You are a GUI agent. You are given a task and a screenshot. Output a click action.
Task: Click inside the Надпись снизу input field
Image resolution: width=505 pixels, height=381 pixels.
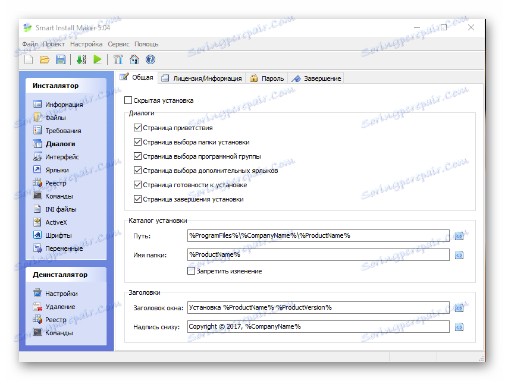[x=318, y=327]
